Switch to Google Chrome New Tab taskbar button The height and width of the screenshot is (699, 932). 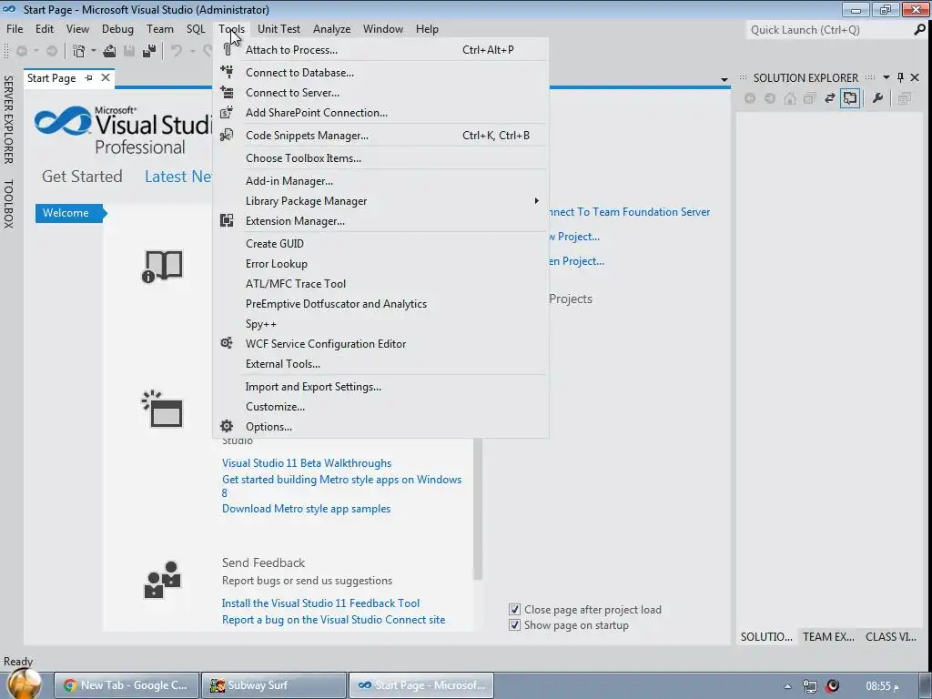(x=126, y=685)
